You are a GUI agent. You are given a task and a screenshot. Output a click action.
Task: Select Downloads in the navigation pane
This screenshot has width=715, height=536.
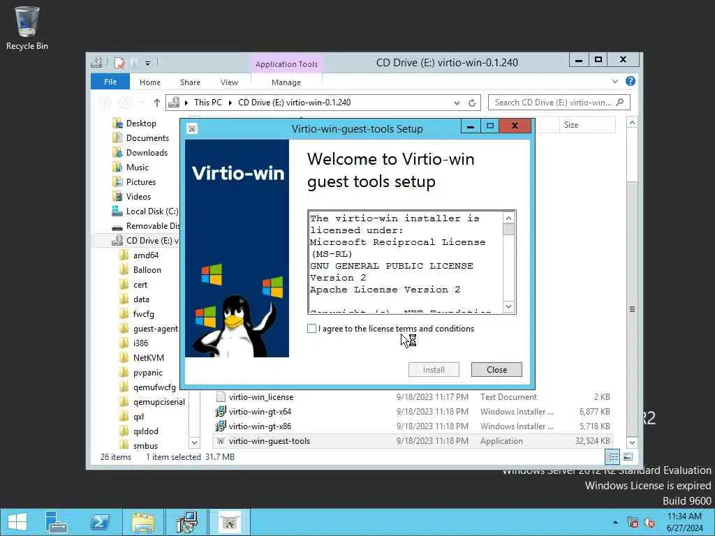(147, 153)
